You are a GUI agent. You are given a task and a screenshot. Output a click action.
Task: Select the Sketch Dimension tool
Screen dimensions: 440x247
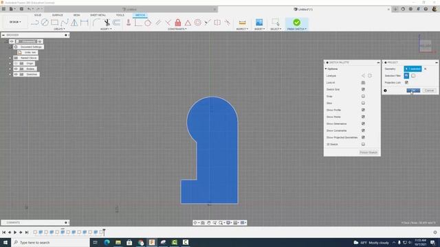[84, 23]
